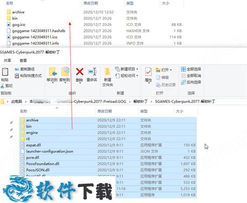The width and height of the screenshot is (247, 203).
Task: Click the chevron after 此电脑 in the address bar
Action: 26,101
